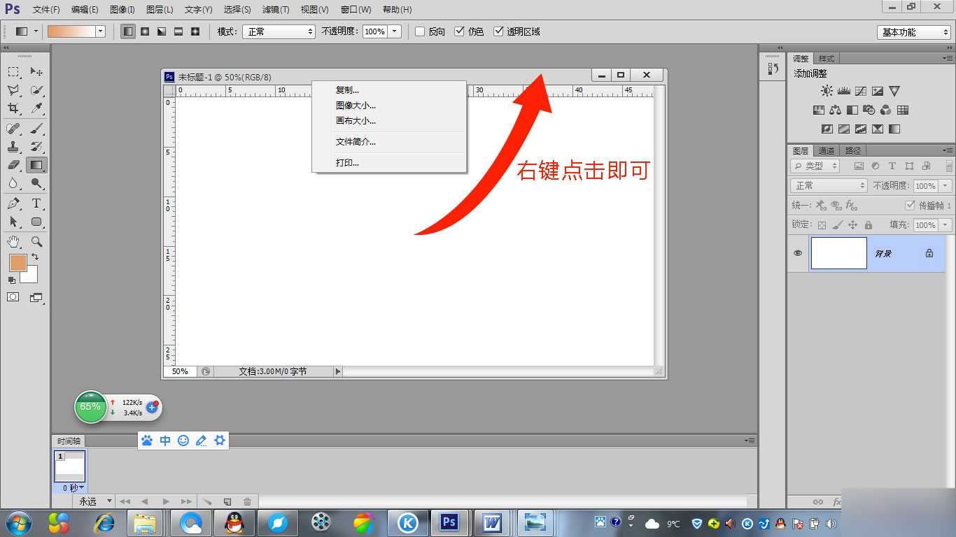Enable the 反向 checkbox
This screenshot has height=537, width=956.
pyautogui.click(x=420, y=31)
